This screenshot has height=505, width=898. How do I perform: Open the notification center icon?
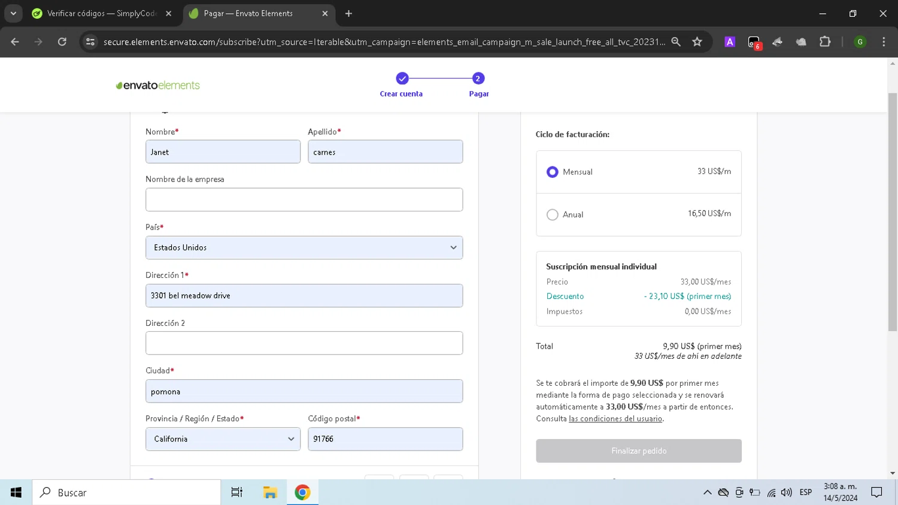coord(877,492)
